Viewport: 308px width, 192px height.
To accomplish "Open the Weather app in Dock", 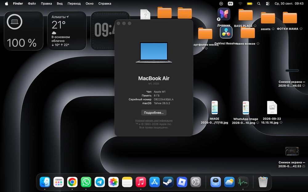I will 229,182.
